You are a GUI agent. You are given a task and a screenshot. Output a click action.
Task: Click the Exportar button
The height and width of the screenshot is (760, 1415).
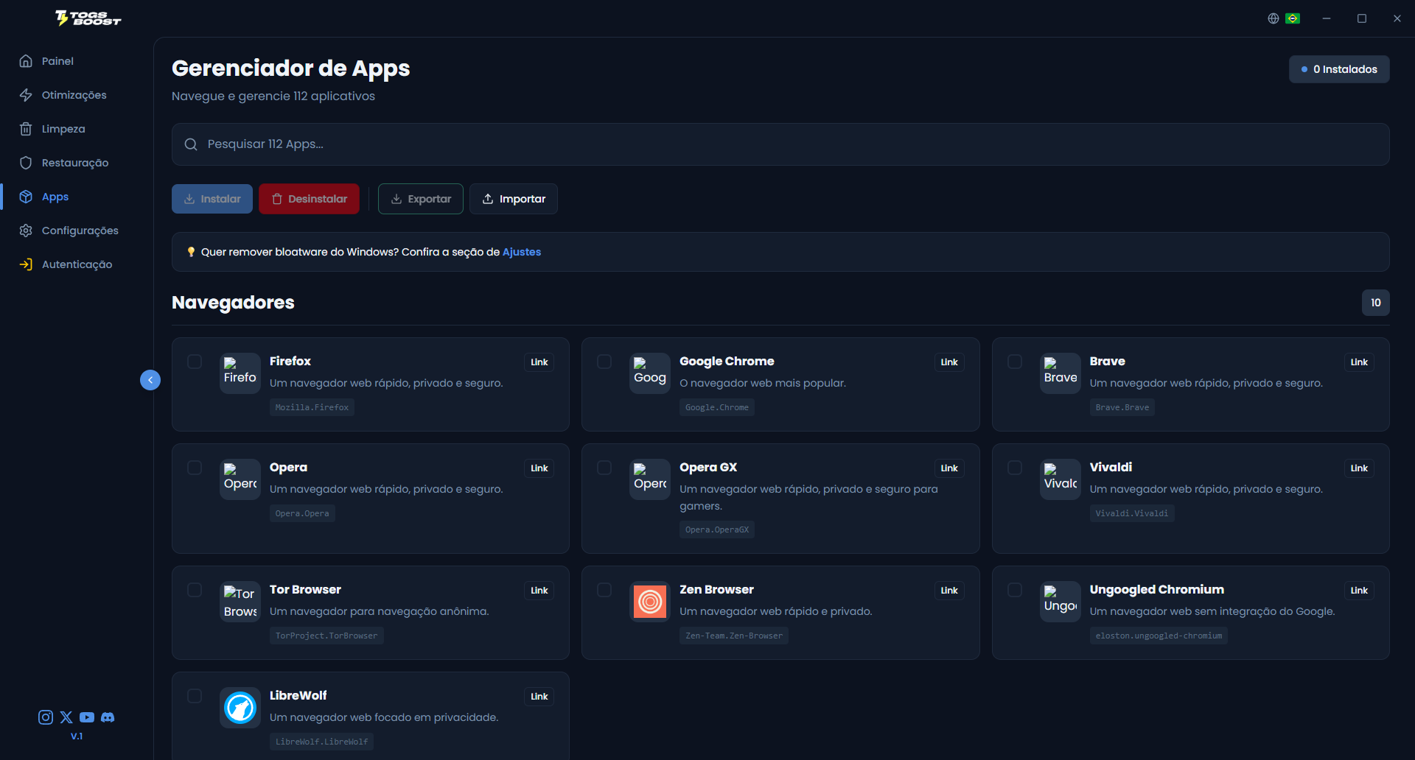pyautogui.click(x=421, y=199)
